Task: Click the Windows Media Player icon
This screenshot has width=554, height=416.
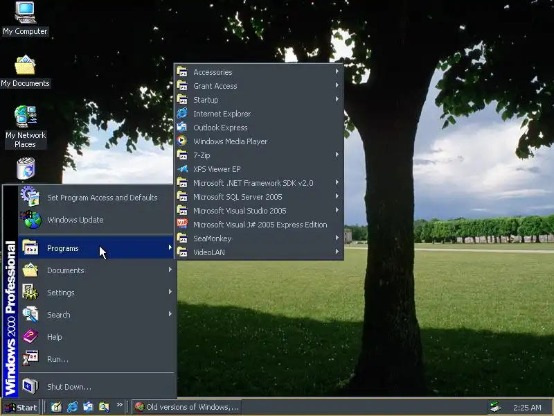Action: click(182, 141)
